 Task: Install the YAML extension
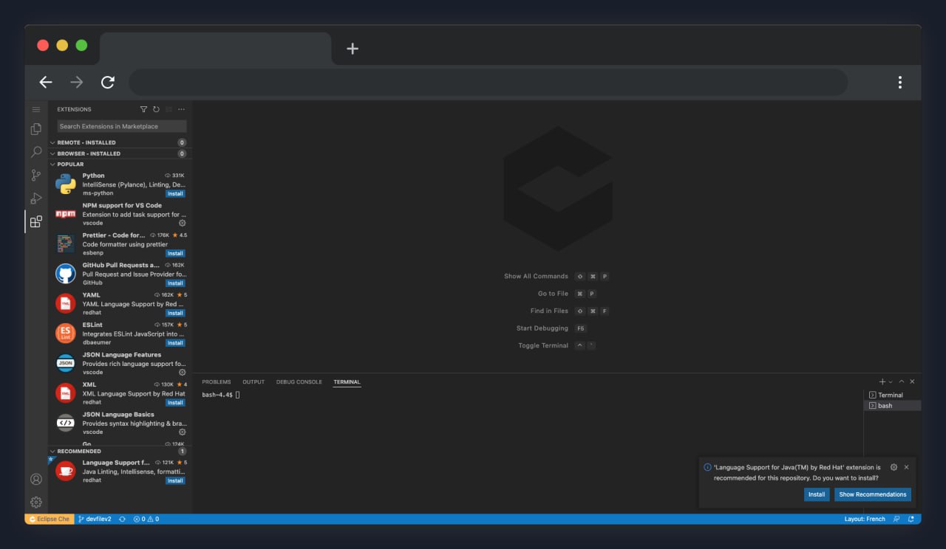(175, 313)
